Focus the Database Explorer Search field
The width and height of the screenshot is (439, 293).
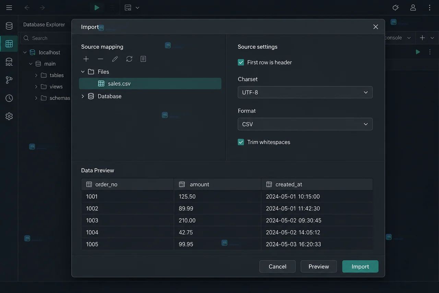coord(46,38)
